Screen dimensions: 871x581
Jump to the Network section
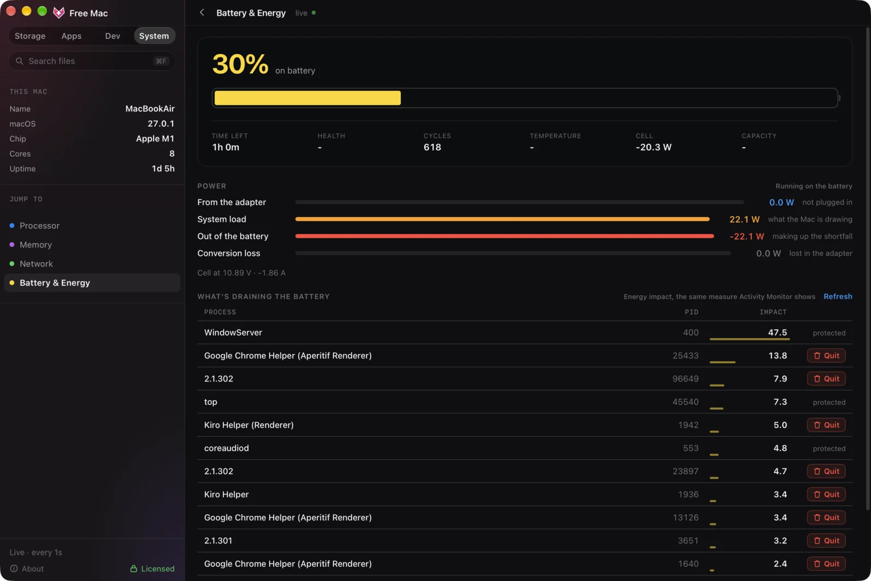pyautogui.click(x=92, y=264)
